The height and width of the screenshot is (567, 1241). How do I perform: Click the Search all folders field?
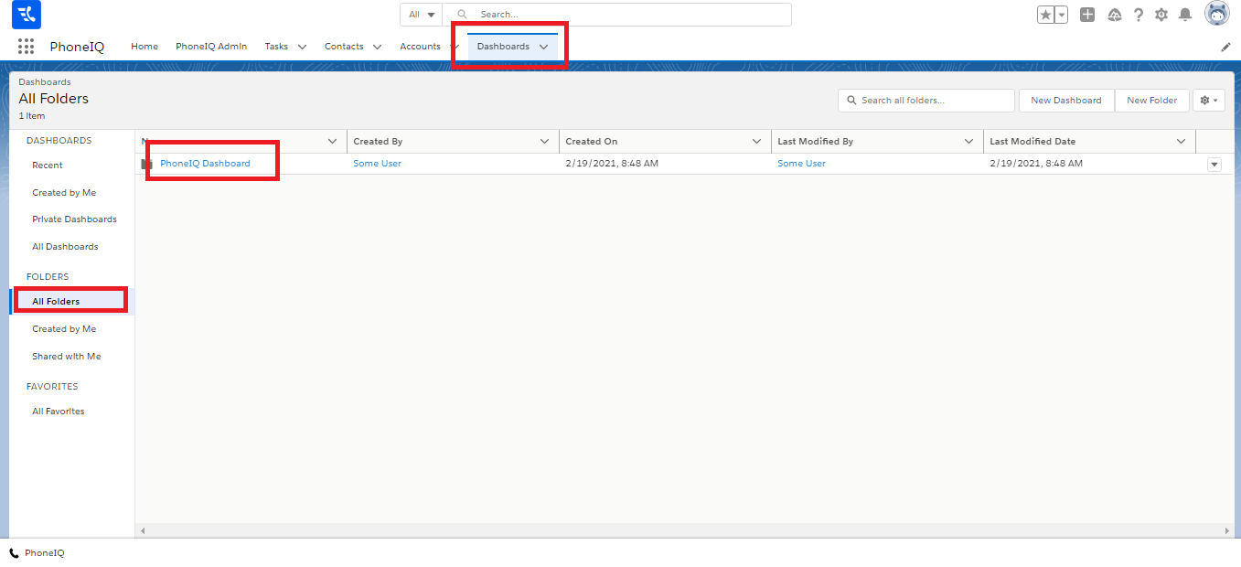click(x=933, y=101)
